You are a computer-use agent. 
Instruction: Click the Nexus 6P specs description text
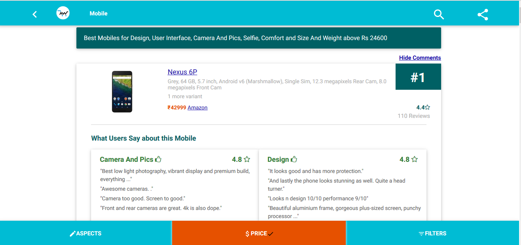click(277, 84)
